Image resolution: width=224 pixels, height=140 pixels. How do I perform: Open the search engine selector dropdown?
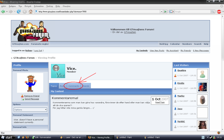click(x=171, y=11)
